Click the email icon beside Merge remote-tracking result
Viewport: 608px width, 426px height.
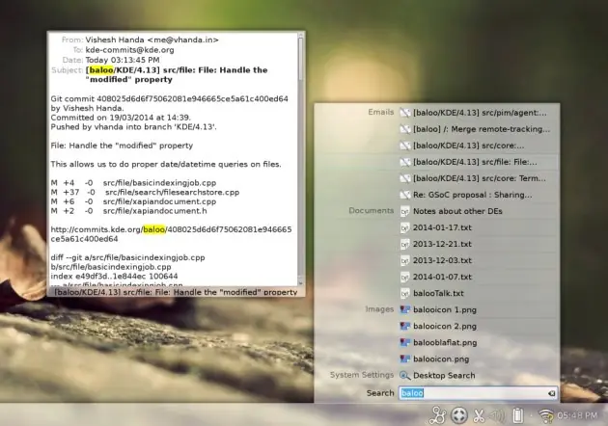[404, 129]
